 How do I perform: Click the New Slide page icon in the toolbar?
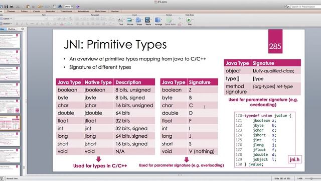(54, 7)
